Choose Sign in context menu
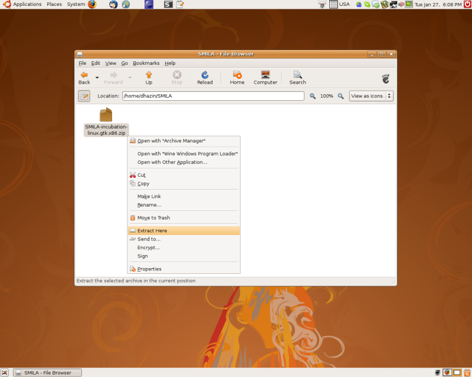 183,256
